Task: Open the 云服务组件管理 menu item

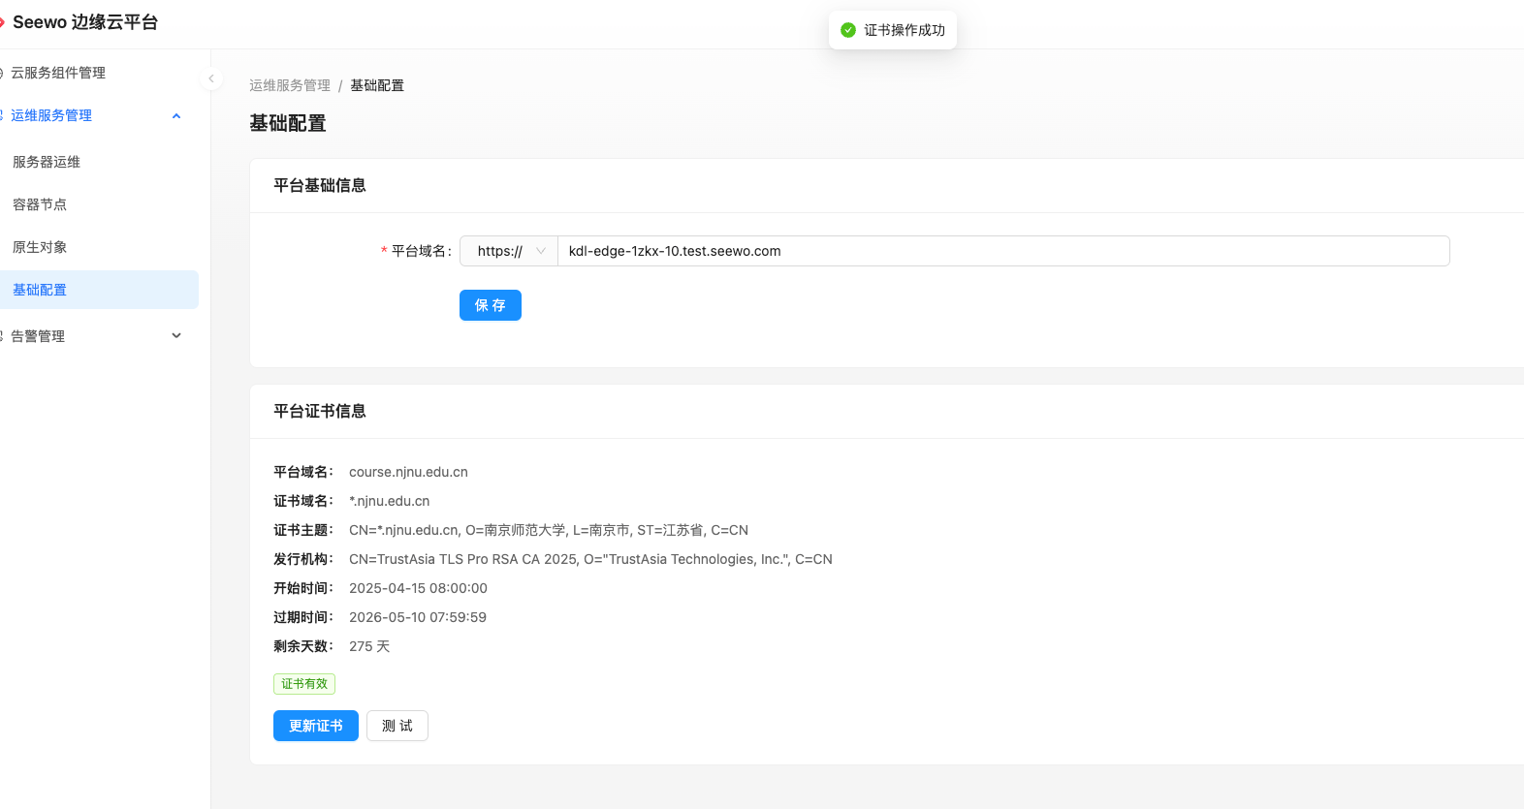Action: (x=58, y=73)
